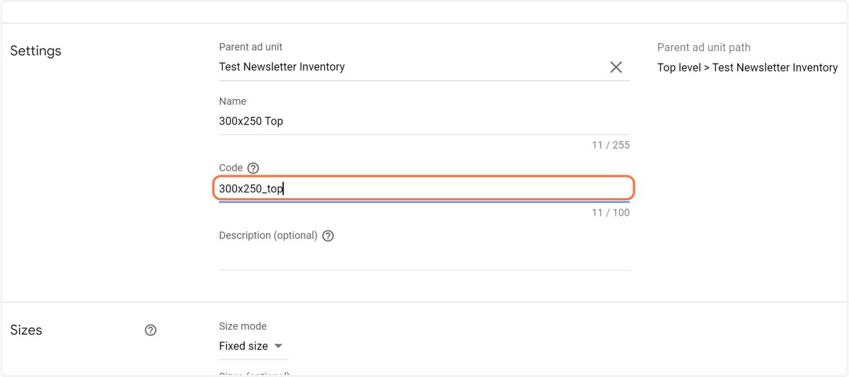Click the empty Description input field
849x377 pixels.
click(x=424, y=257)
